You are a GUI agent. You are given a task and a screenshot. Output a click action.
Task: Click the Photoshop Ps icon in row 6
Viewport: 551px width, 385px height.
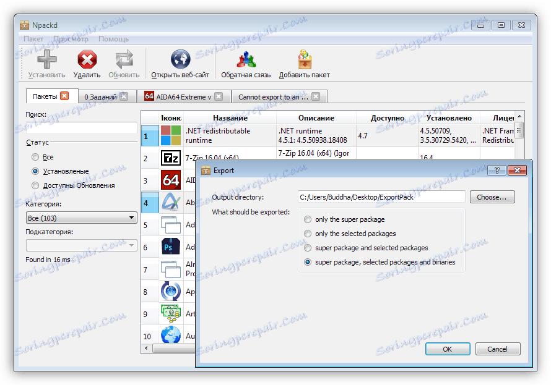click(171, 247)
